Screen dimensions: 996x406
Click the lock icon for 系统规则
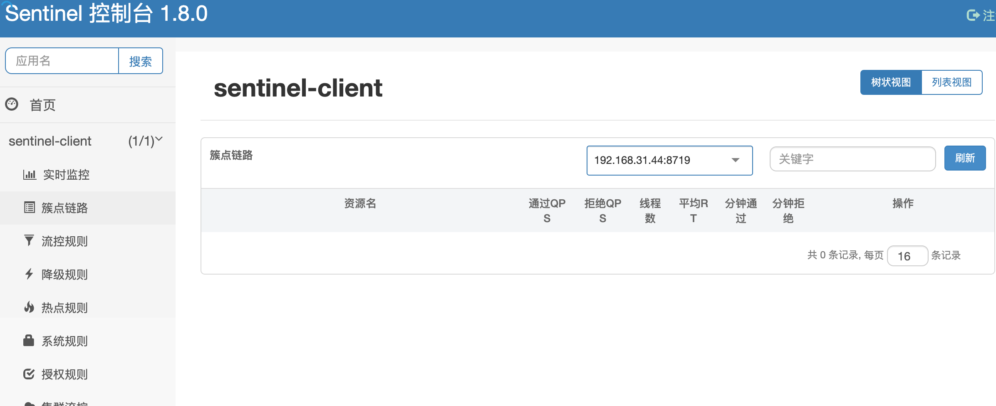point(29,340)
